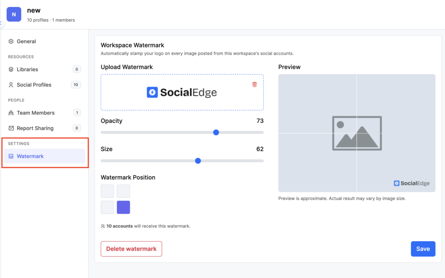Select bottom-left watermark position
This screenshot has width=445, height=278.
107,207
